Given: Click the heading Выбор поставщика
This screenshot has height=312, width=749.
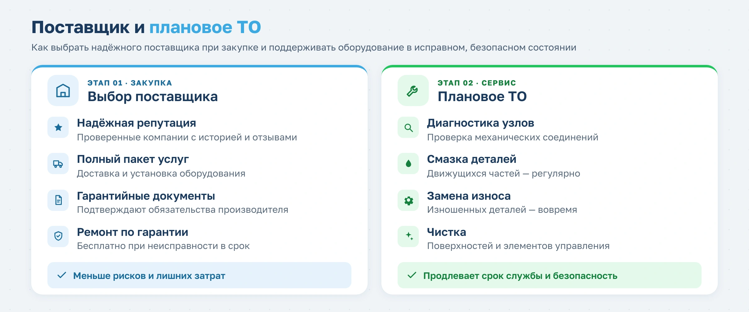Looking at the screenshot, I should [x=153, y=97].
